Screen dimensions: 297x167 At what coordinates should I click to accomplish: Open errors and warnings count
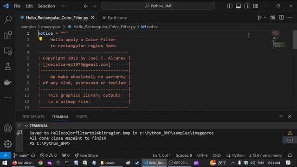(48, 155)
